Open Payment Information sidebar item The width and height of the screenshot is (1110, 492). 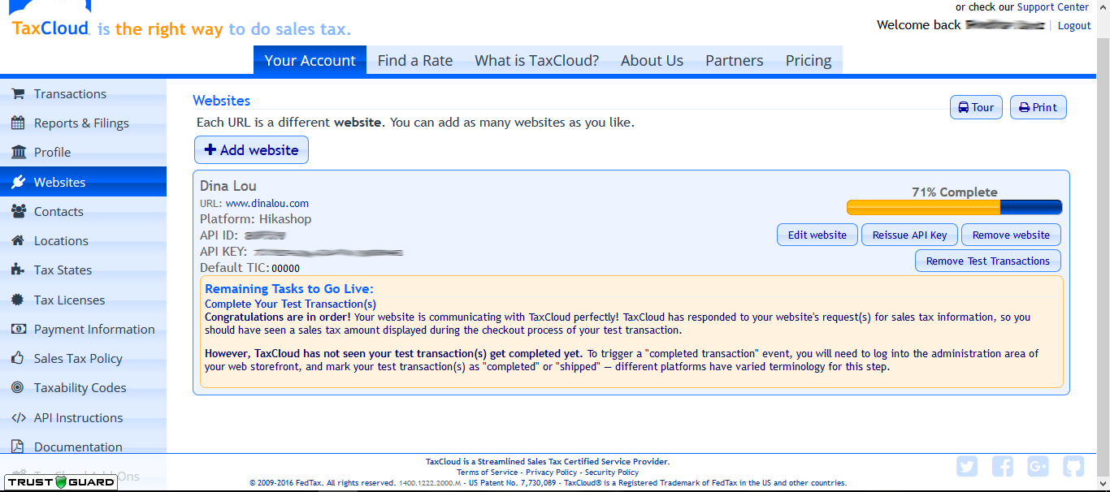pyautogui.click(x=83, y=330)
